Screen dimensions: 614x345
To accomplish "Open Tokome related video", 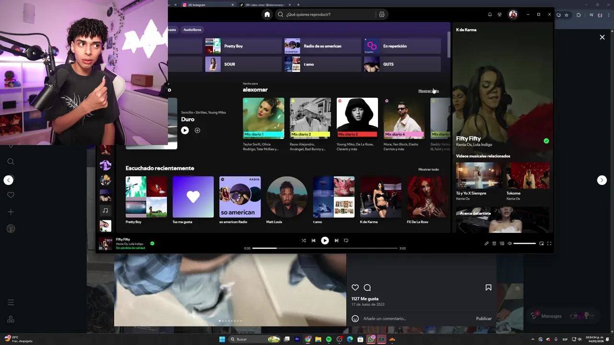I will click(528, 182).
